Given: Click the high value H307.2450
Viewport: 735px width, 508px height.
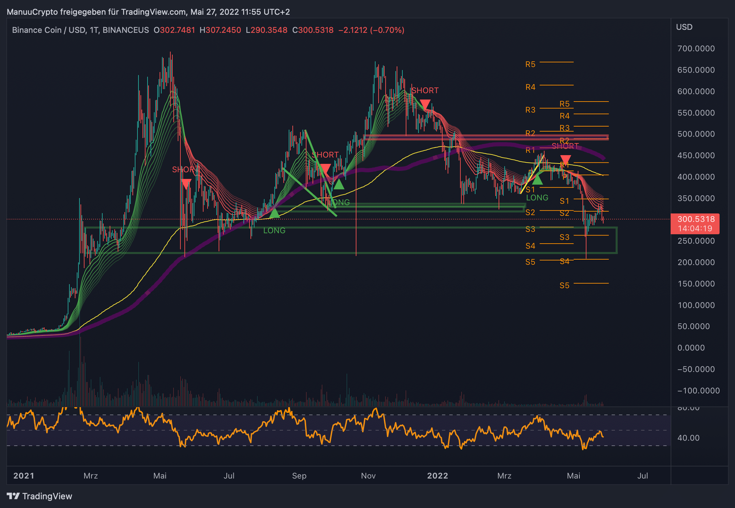Looking at the screenshot, I should 220,30.
